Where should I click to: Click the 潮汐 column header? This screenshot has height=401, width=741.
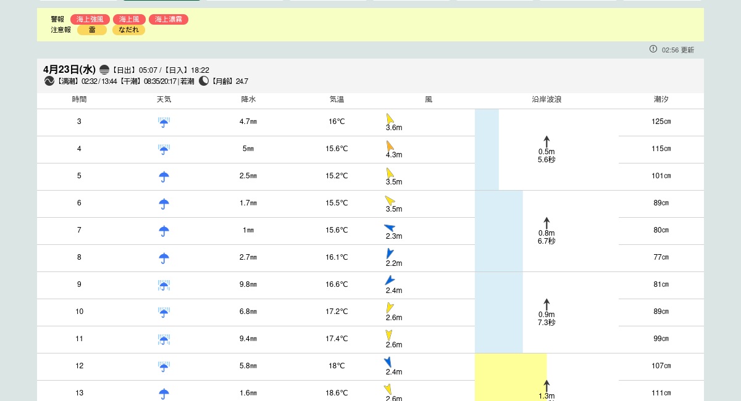[661, 99]
